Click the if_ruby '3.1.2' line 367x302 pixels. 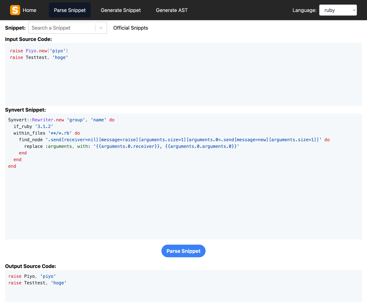point(33,126)
